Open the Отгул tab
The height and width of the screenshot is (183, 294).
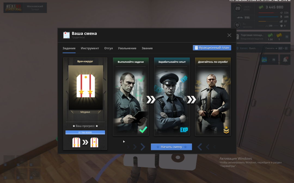109,48
